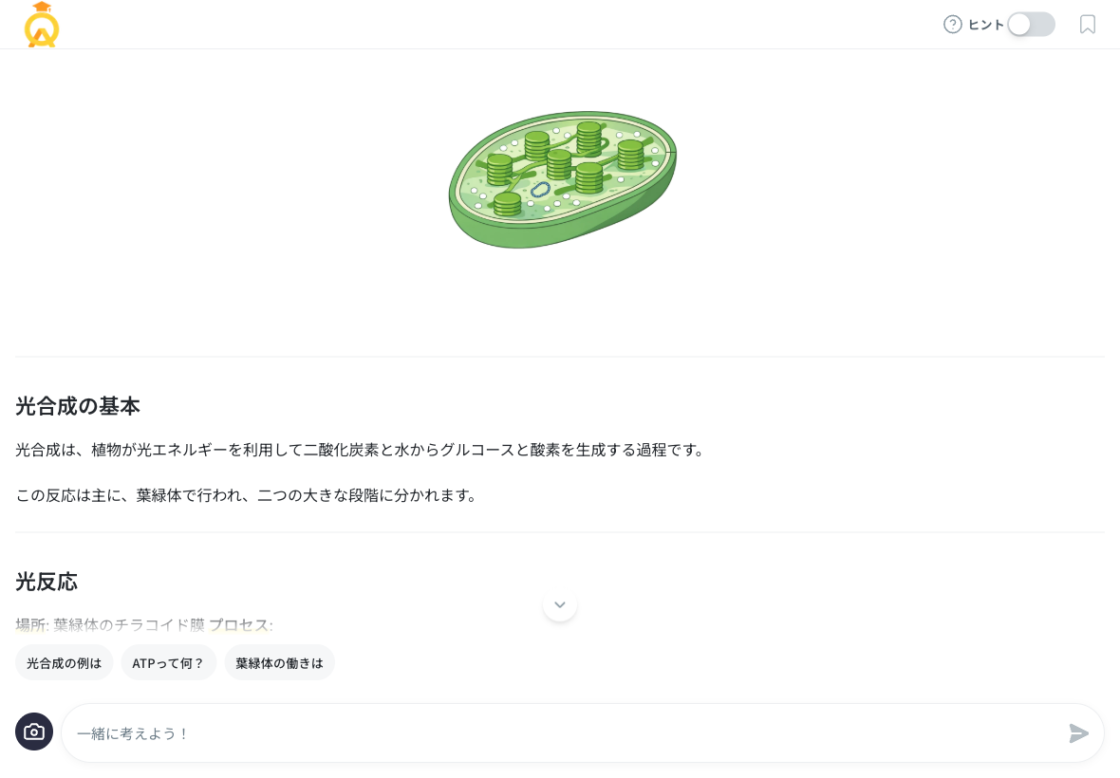The width and height of the screenshot is (1120, 778).
Task: Expand the 光反応 section with the chevron
Action: (x=560, y=604)
